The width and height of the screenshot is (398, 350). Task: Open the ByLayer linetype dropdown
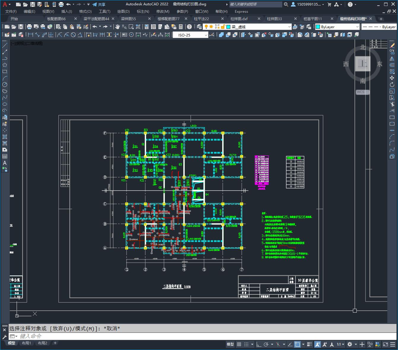tap(379, 27)
